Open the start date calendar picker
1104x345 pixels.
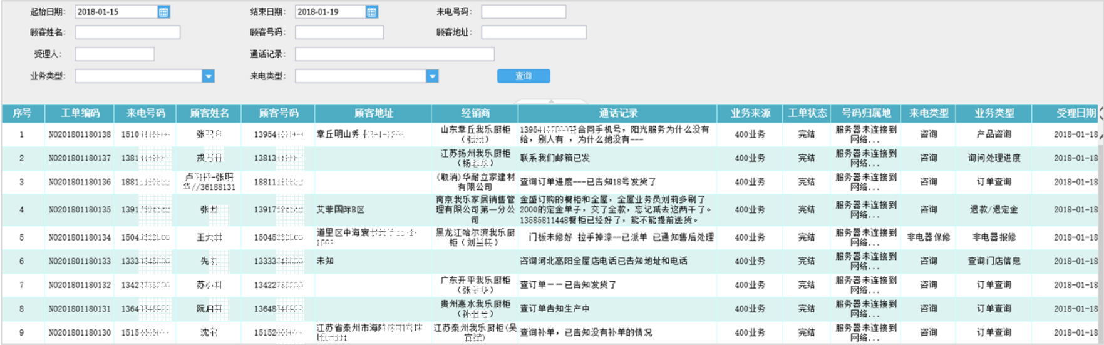[163, 12]
